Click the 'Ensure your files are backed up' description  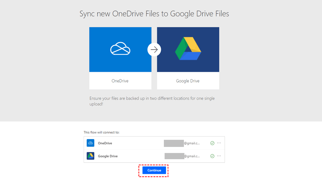152,101
